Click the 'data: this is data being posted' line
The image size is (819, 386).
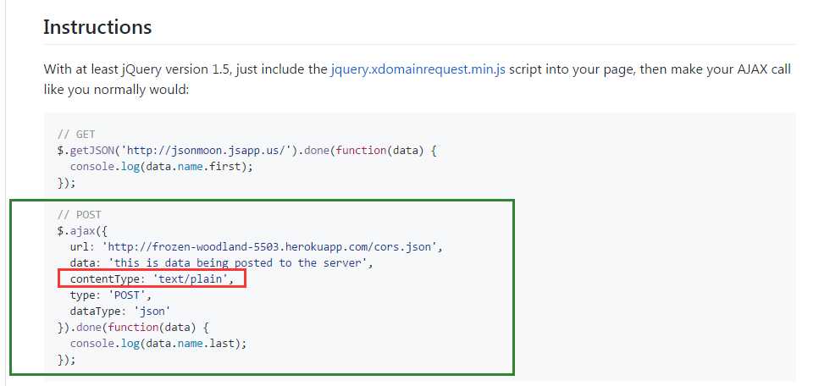click(221, 262)
